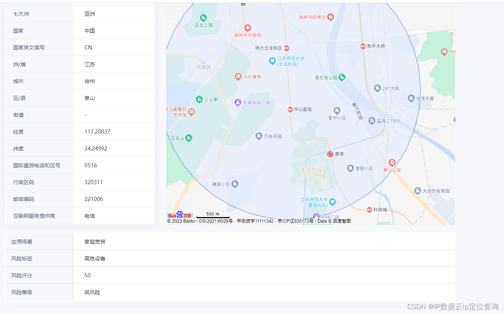The width and height of the screenshot is (504, 314).
Task: Click the 中心医院 metro station icon
Action: pos(290,109)
